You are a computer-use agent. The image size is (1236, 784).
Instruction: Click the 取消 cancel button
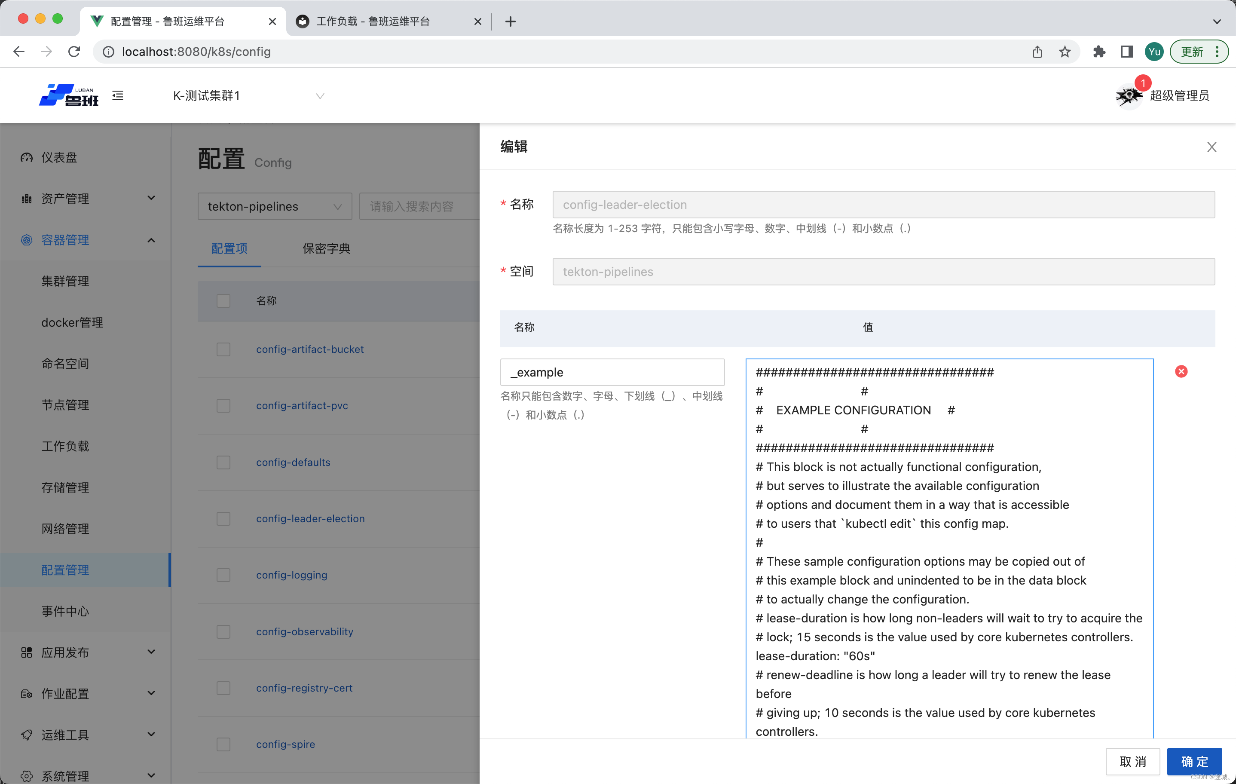1132,761
